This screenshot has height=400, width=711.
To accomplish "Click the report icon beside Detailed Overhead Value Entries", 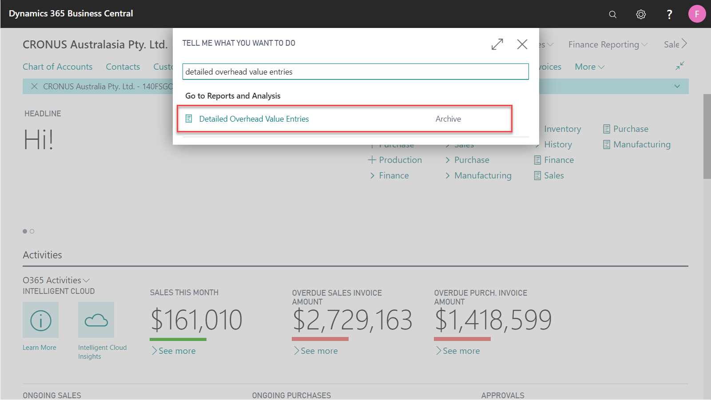I will coord(189,119).
